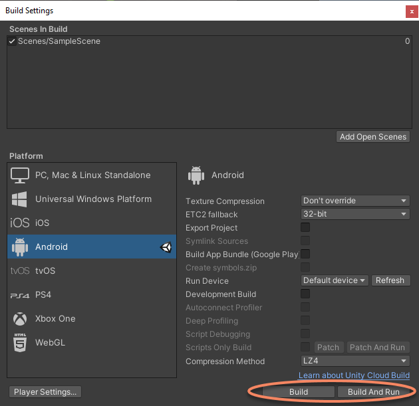Image resolution: width=419 pixels, height=406 pixels.
Task: Choose the PS4 platform icon
Action: (20, 295)
